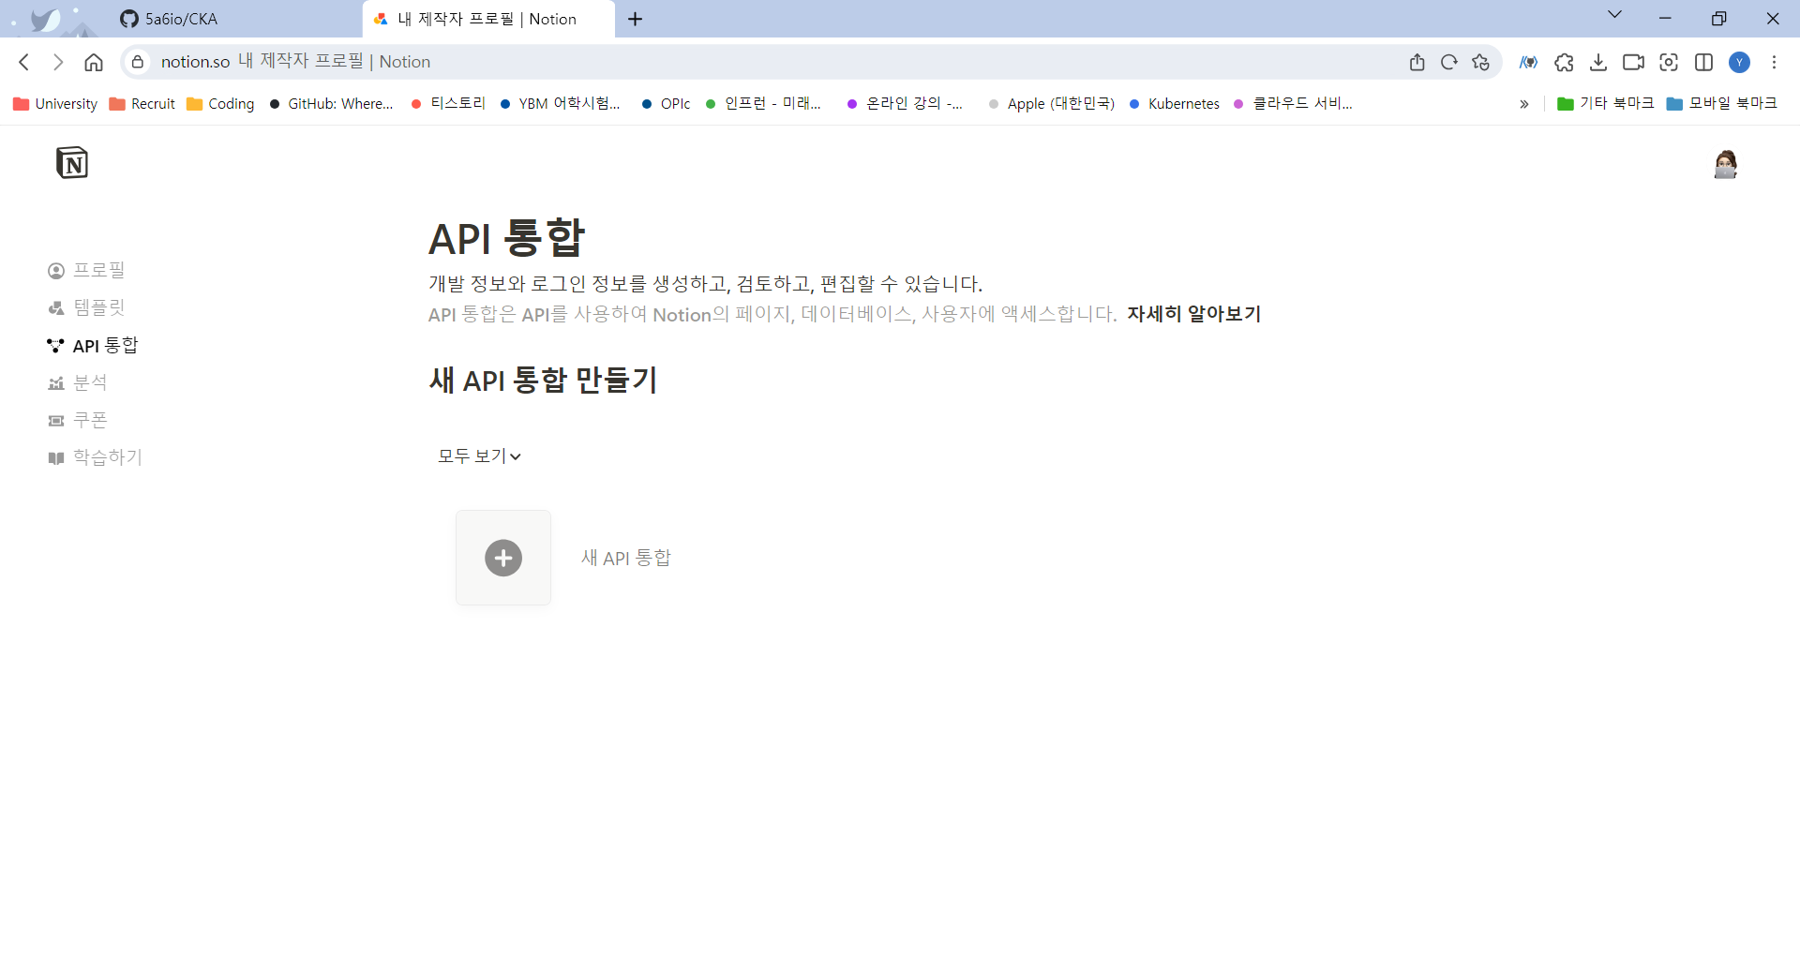Click the blue (N) extension icon
1800x956 pixels.
[x=1528, y=62]
